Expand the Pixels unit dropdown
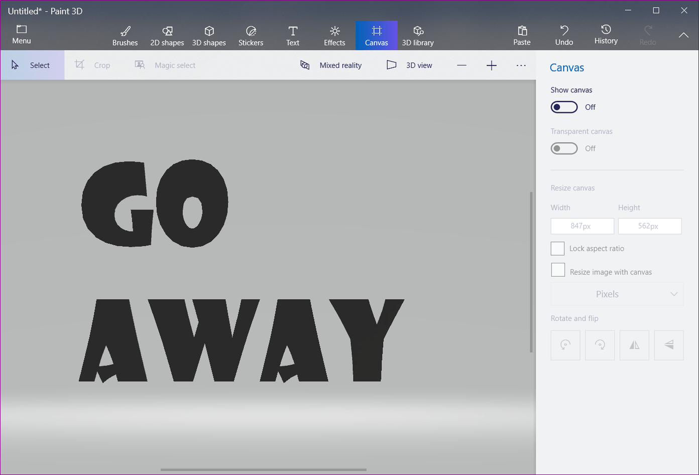Viewport: 699px width, 475px height. pos(617,294)
